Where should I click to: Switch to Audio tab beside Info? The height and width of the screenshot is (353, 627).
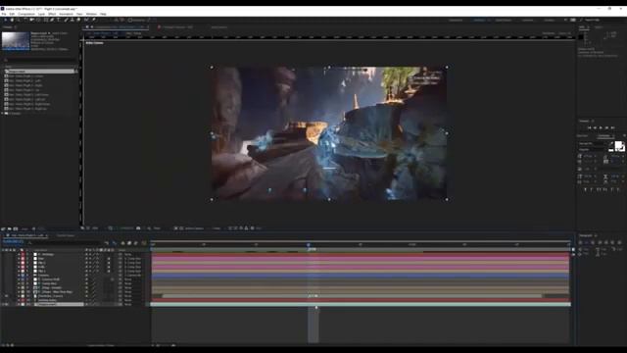point(599,27)
